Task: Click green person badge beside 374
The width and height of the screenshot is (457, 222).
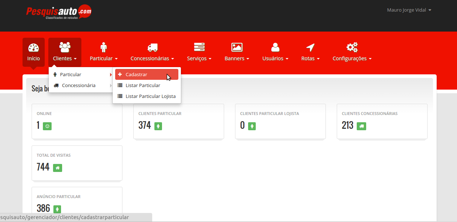Action: pos(158,126)
